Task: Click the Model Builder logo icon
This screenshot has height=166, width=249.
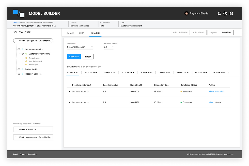Action: coord(19,13)
